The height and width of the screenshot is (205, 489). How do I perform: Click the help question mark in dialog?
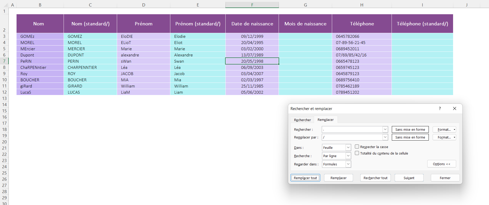tap(440, 108)
